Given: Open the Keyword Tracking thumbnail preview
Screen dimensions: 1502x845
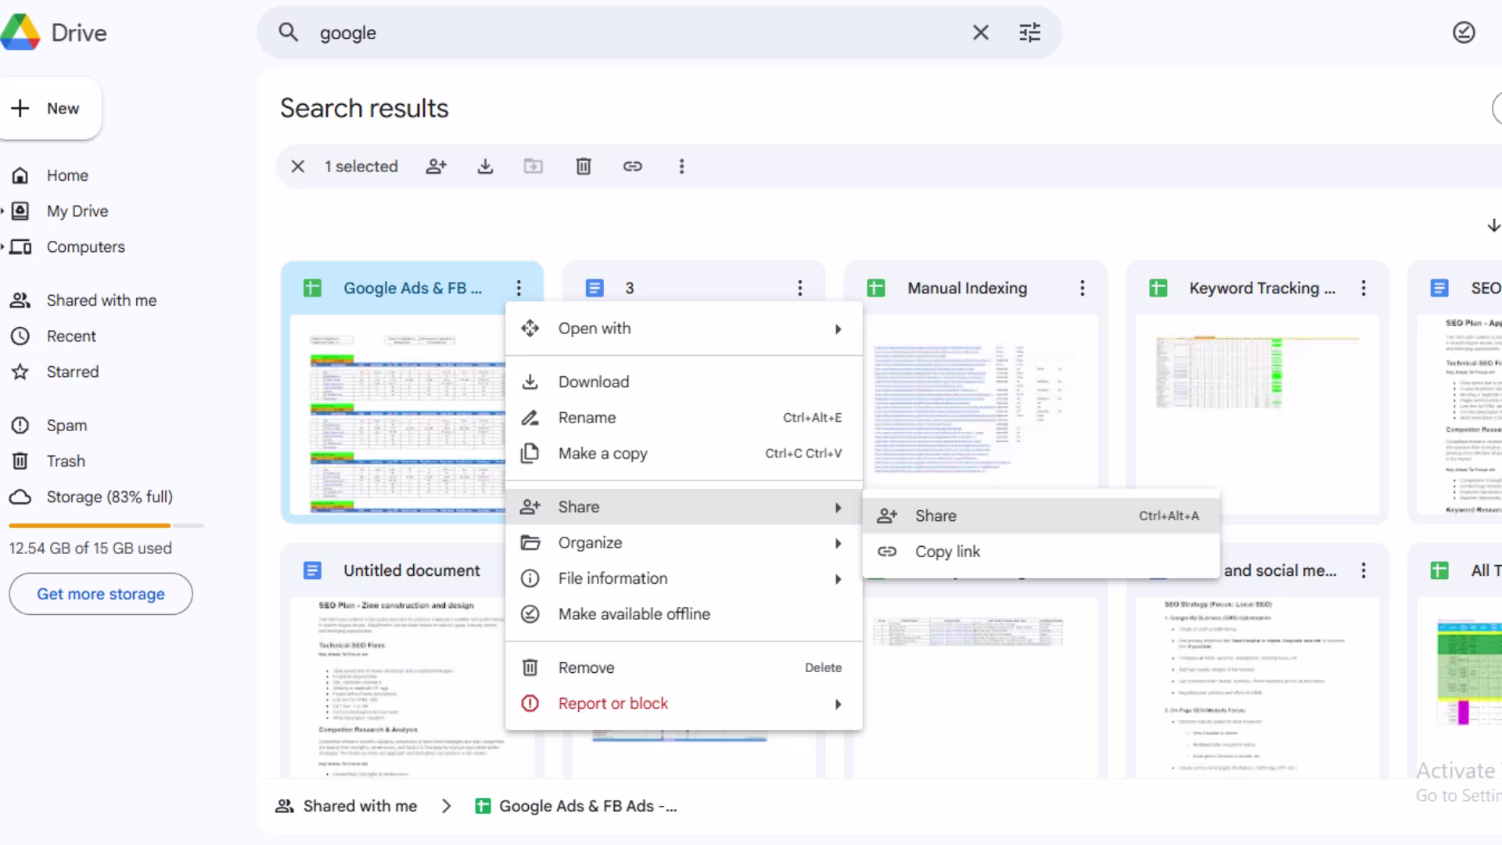Looking at the screenshot, I should [1257, 415].
